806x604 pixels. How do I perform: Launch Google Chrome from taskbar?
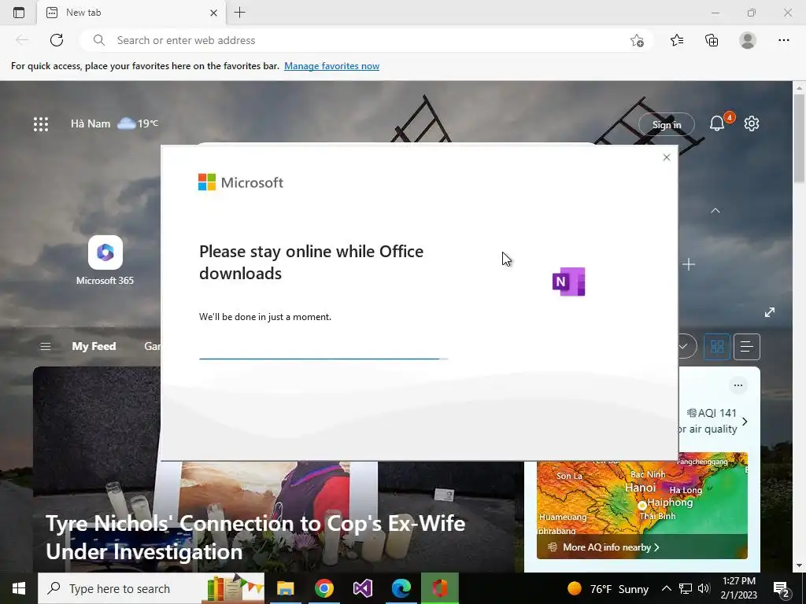324,588
